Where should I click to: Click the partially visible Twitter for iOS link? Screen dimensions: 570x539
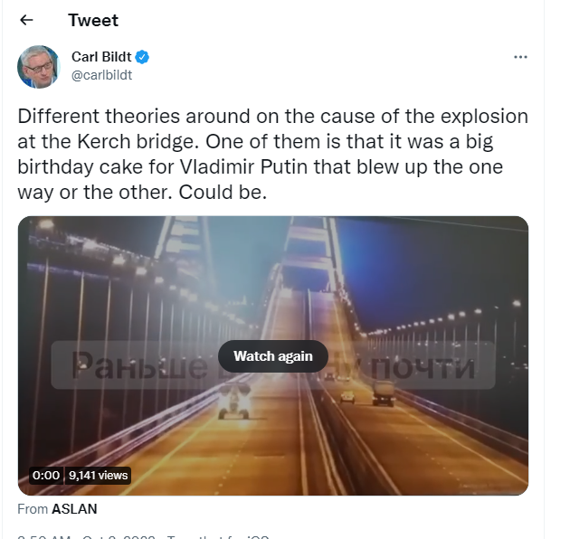(218, 536)
